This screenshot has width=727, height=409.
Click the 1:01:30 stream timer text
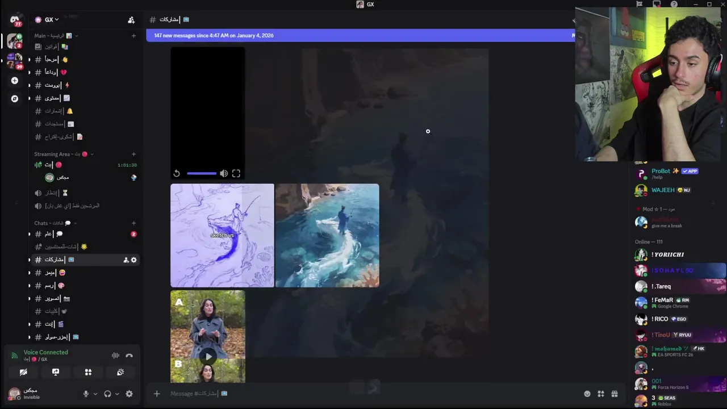[x=127, y=165]
